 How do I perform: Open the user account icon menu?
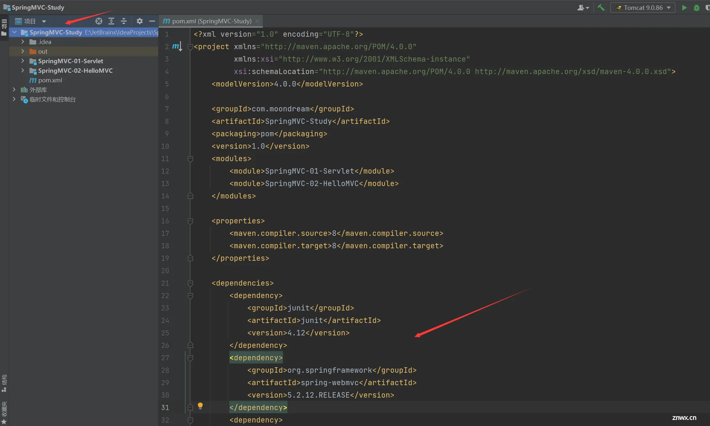[583, 8]
